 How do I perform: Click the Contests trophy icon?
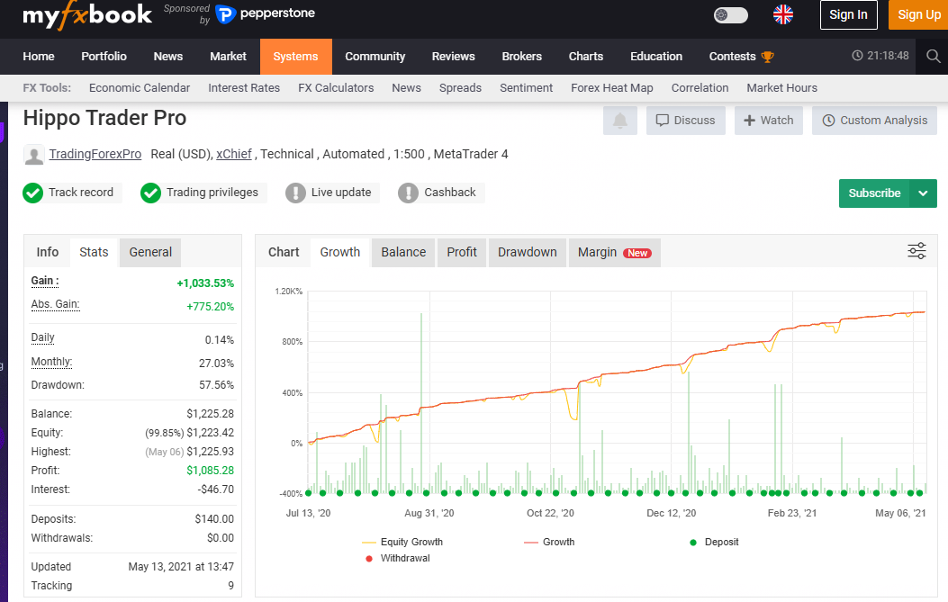767,57
